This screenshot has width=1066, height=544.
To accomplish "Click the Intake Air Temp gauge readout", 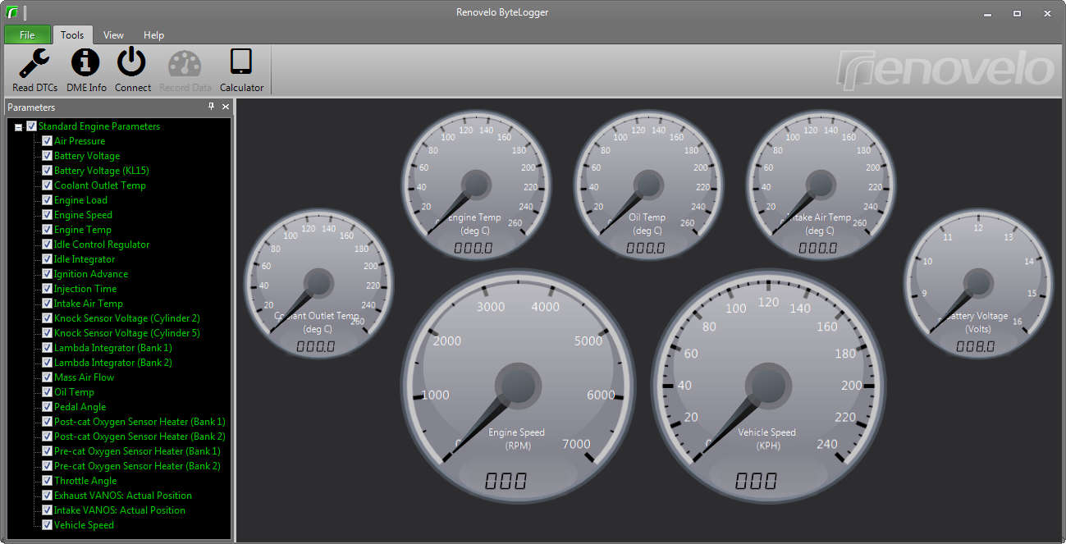I will point(818,248).
